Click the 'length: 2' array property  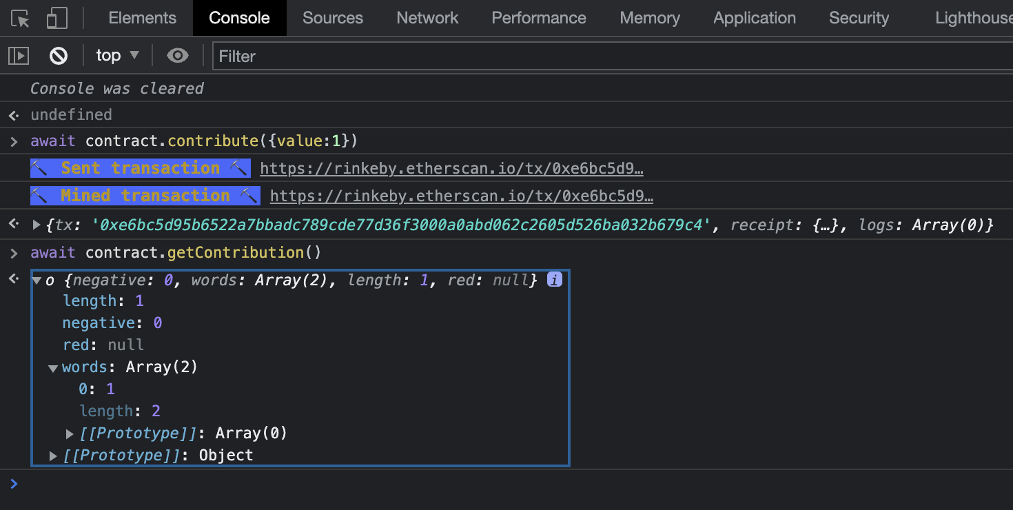point(120,411)
